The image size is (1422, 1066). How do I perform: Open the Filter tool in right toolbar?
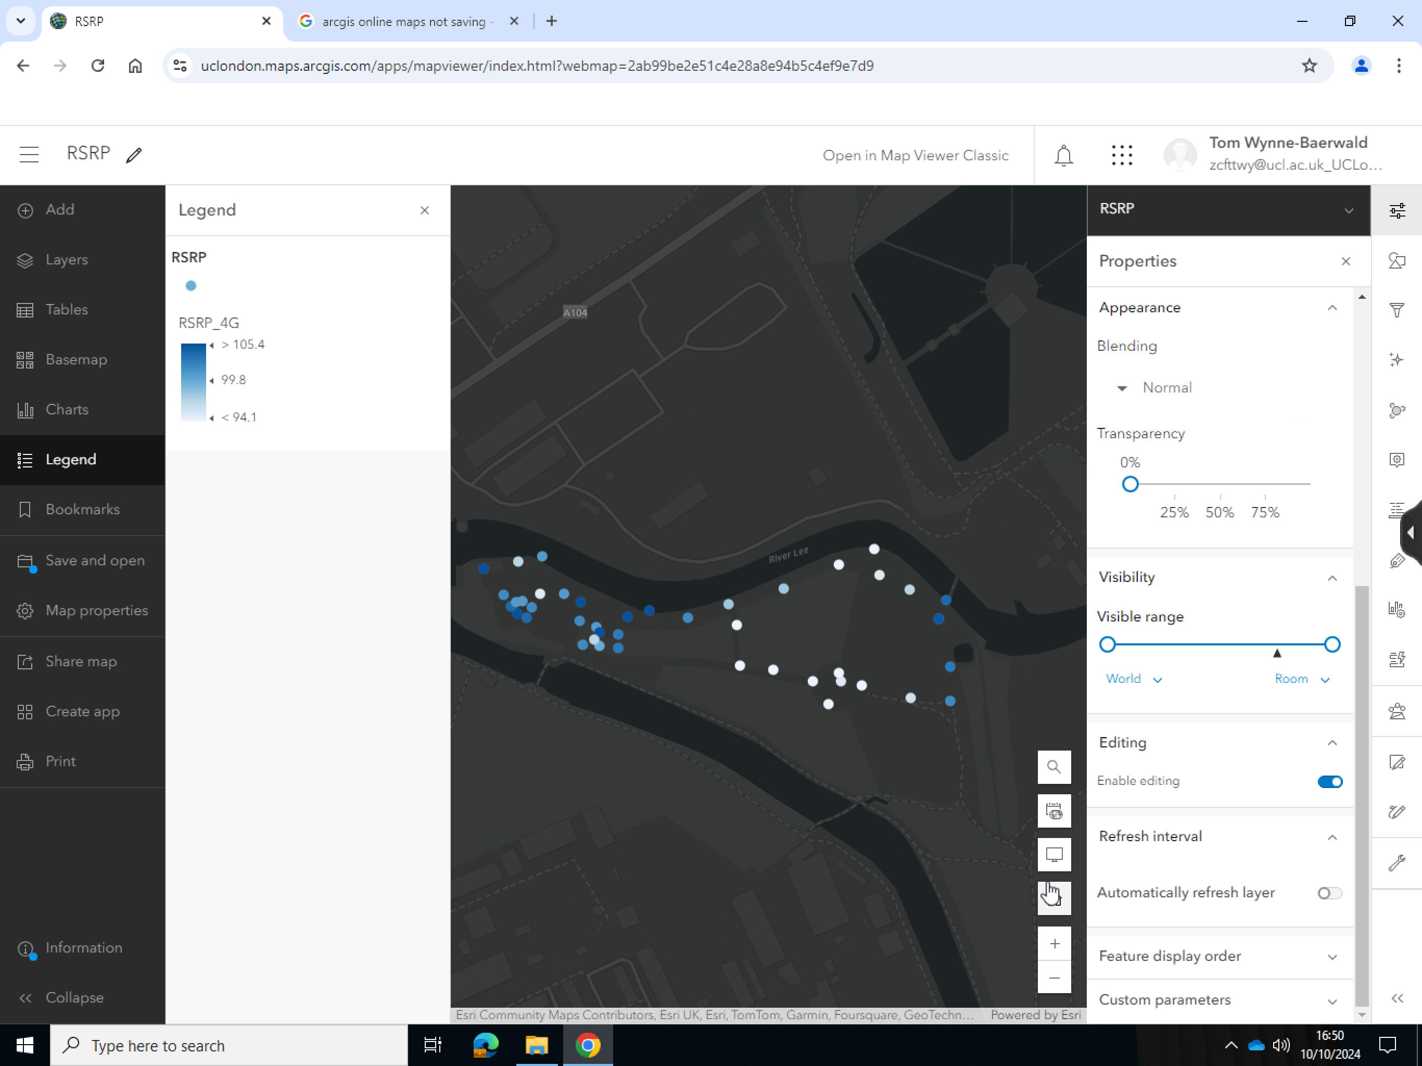[1396, 310]
